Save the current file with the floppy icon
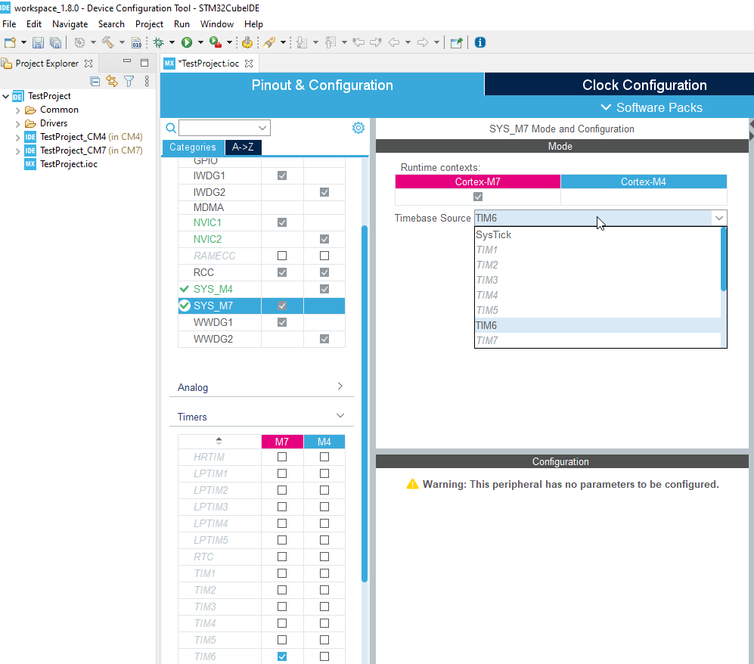The image size is (754, 664). pos(38,43)
